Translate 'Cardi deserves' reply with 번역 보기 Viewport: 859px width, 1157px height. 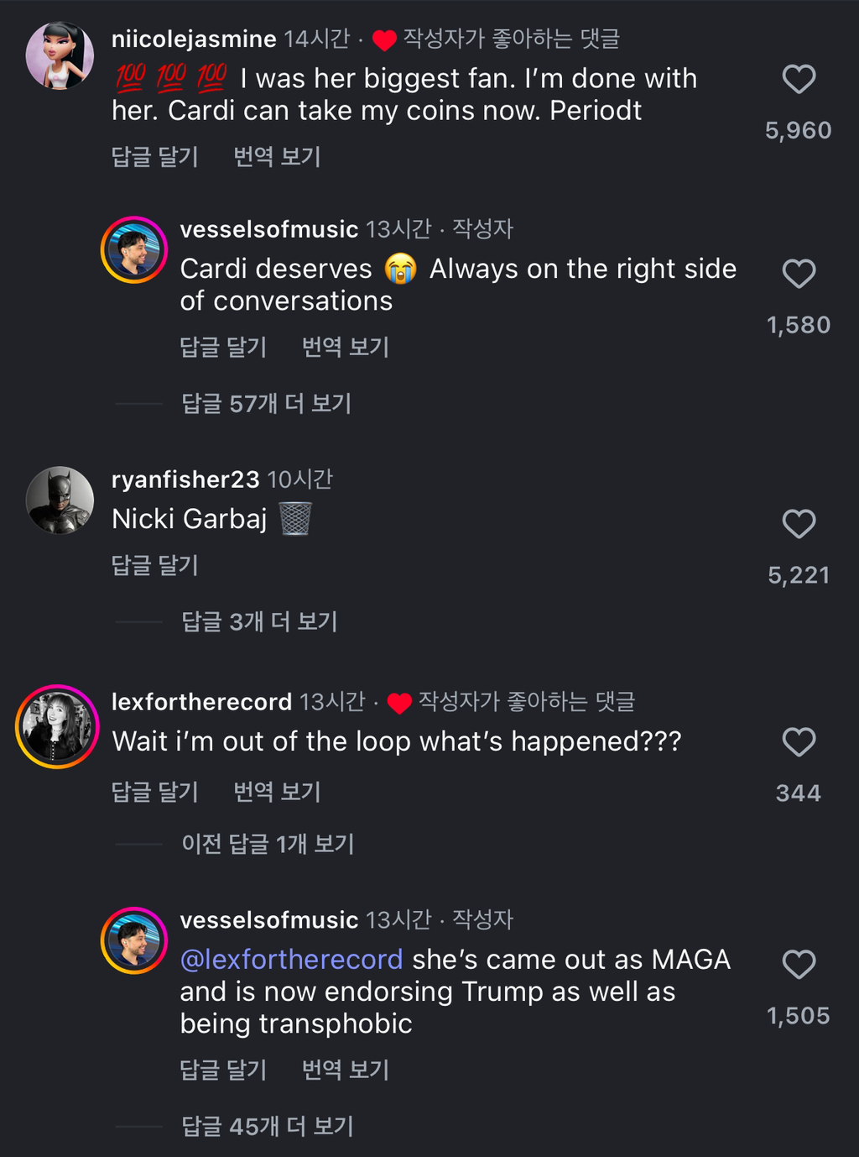point(346,348)
